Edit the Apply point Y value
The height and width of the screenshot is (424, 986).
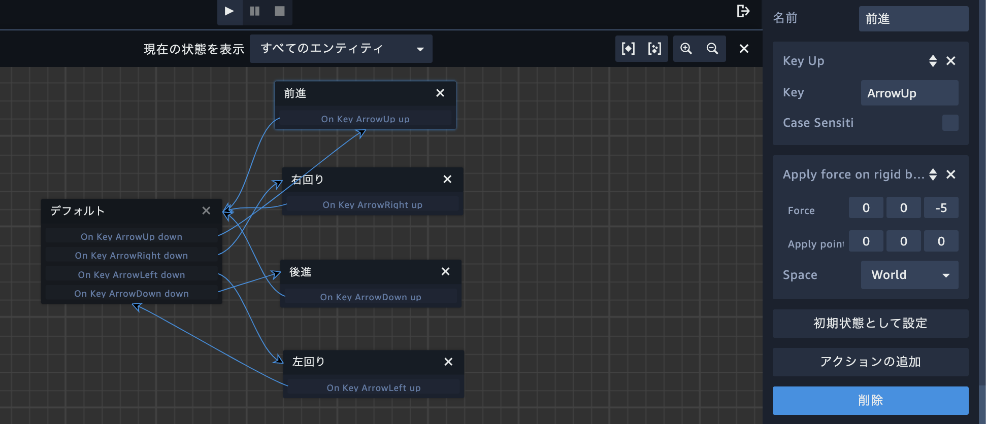(904, 241)
